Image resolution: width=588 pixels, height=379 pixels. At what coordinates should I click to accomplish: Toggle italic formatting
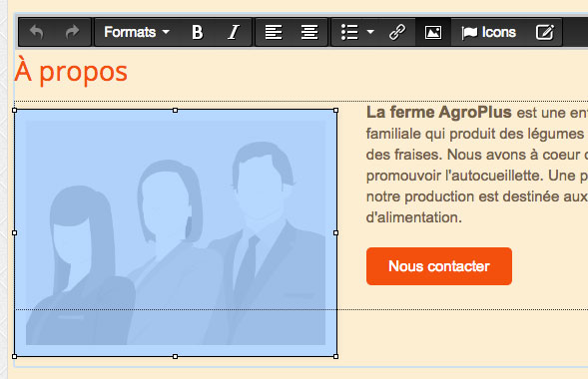coord(234,32)
